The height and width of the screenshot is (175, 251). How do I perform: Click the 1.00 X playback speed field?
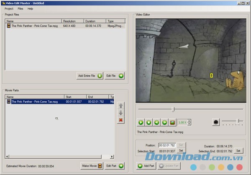click(182, 122)
